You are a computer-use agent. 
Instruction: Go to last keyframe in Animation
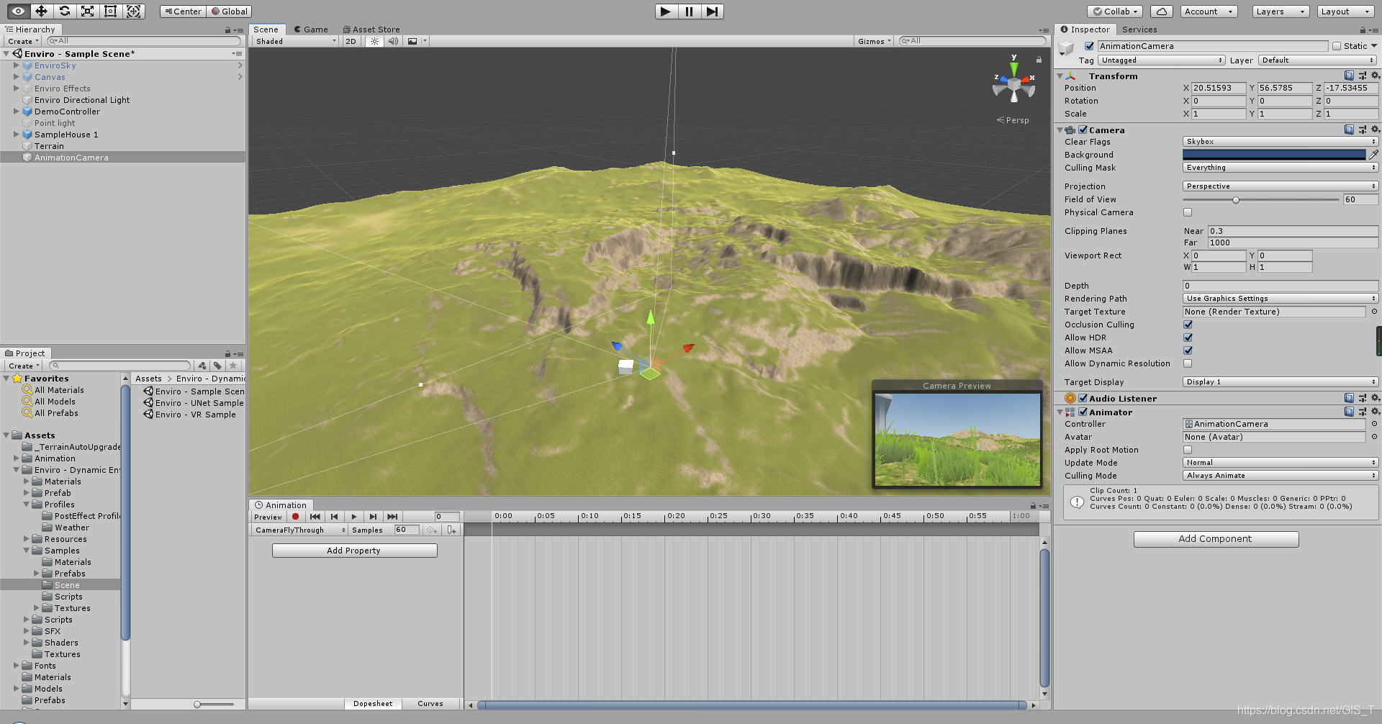point(392,517)
